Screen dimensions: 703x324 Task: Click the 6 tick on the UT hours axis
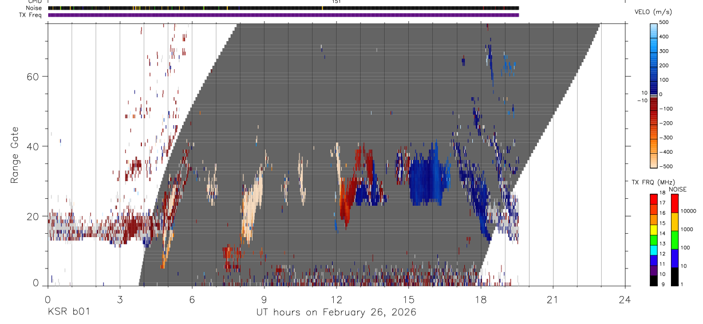pos(192,299)
